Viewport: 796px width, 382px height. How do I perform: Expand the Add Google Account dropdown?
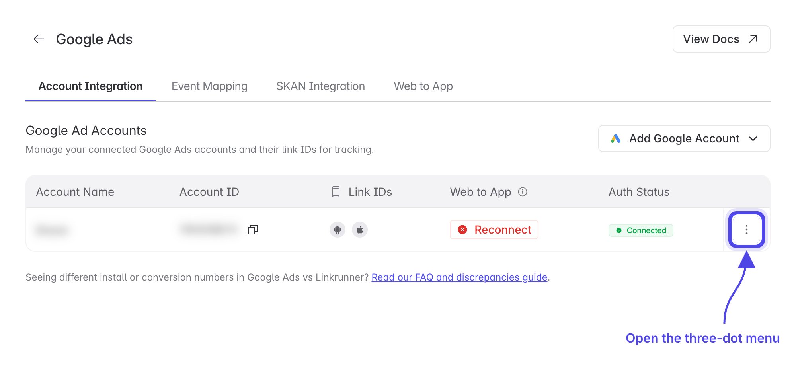click(684, 138)
